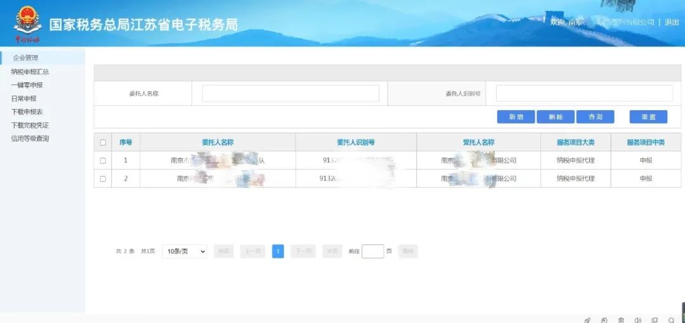
Task: Open 企业管理 in the left sidebar
Action: coord(26,58)
